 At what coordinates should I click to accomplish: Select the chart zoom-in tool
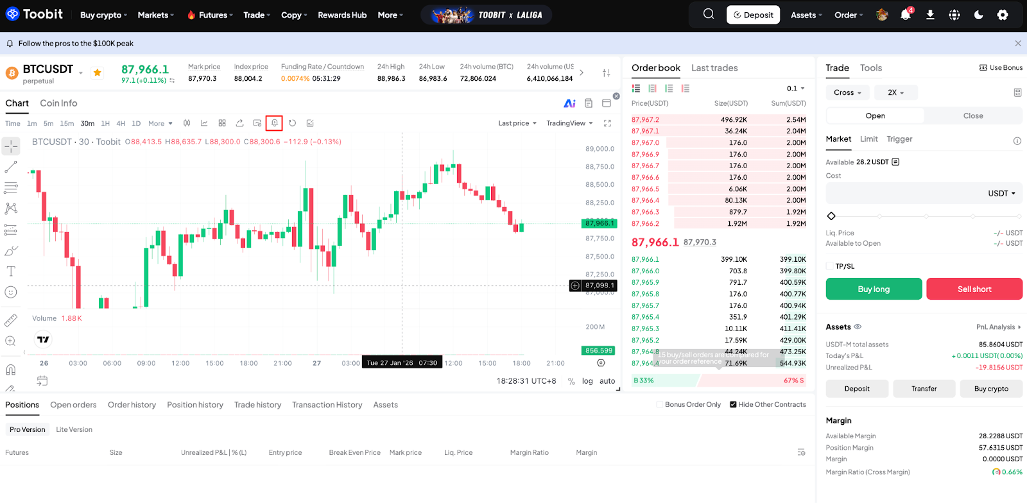(x=11, y=341)
